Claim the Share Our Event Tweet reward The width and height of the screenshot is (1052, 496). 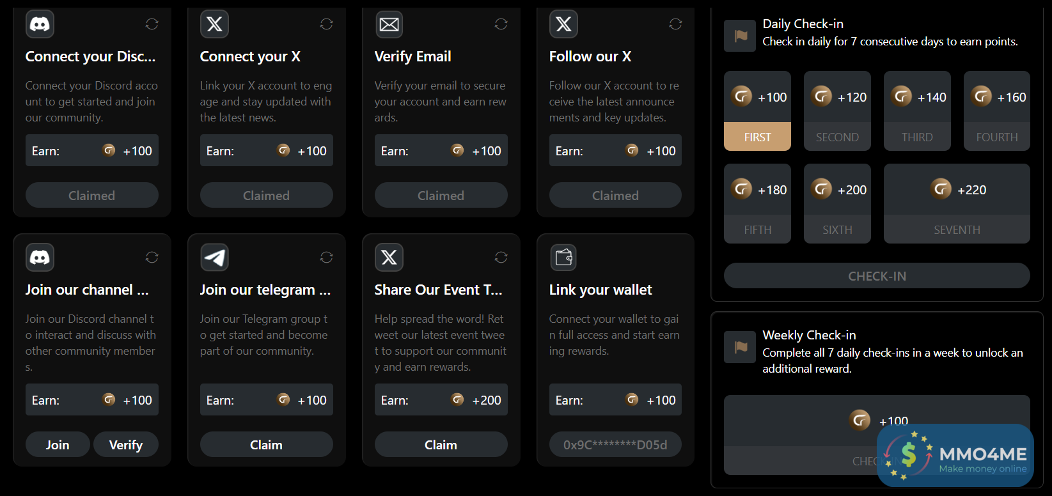coord(441,445)
